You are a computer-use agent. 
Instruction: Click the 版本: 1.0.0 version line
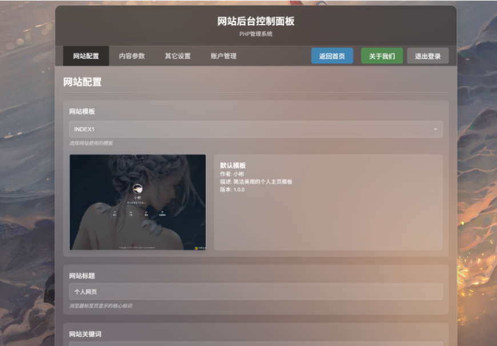point(233,190)
